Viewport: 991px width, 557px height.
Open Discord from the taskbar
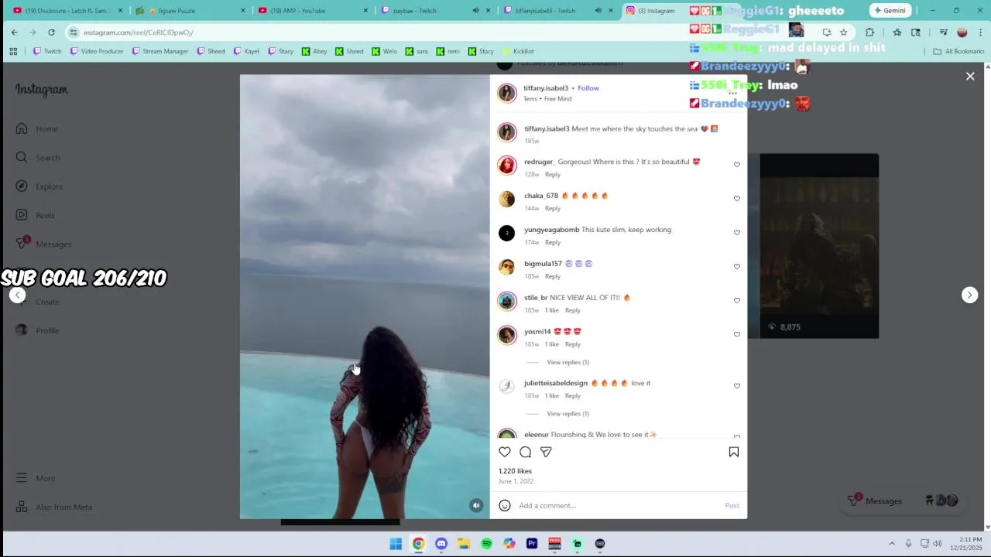[x=441, y=544]
